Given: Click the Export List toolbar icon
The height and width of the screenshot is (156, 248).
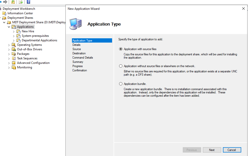Looking at the screenshot, I should point(21,2).
